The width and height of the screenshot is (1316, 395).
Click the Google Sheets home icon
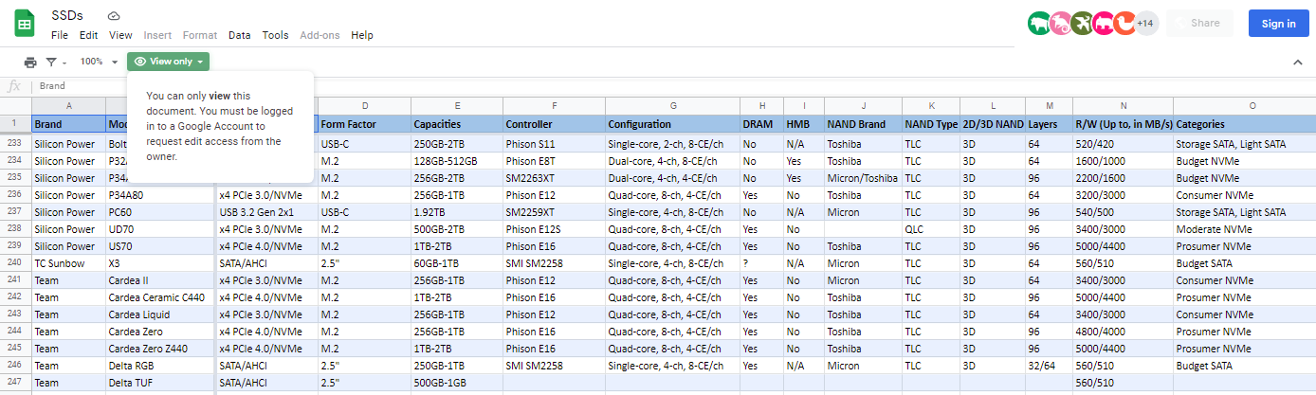tap(25, 25)
